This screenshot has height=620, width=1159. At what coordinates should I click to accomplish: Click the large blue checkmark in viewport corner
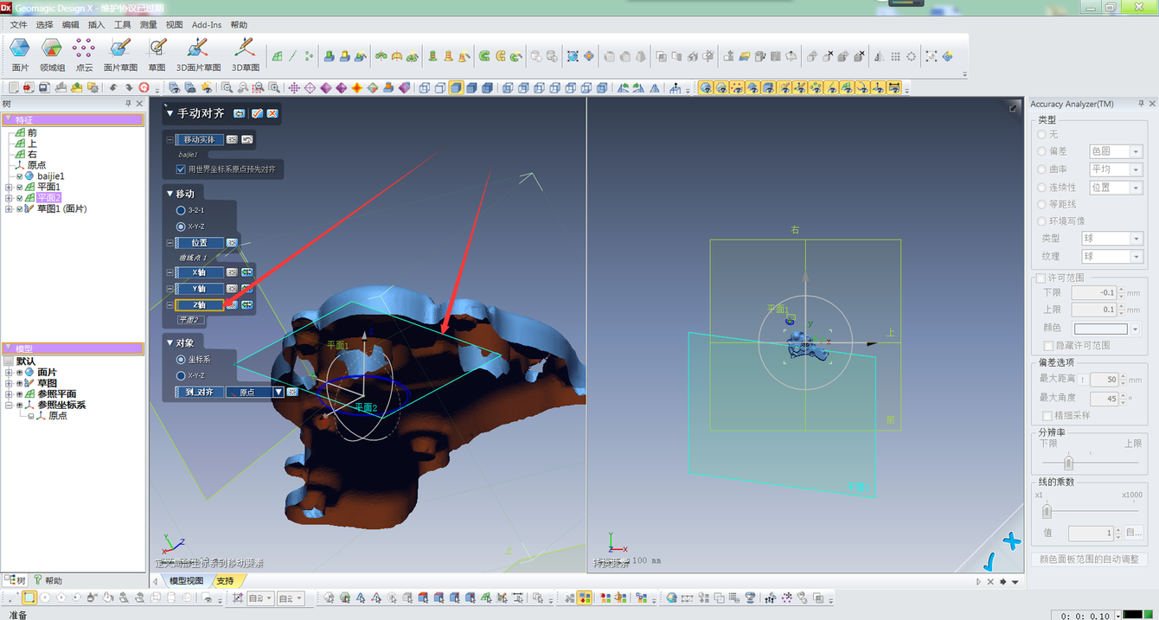click(989, 561)
